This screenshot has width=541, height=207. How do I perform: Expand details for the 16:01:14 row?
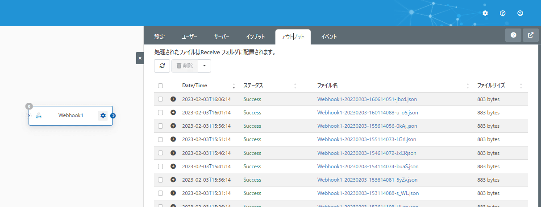[173, 113]
